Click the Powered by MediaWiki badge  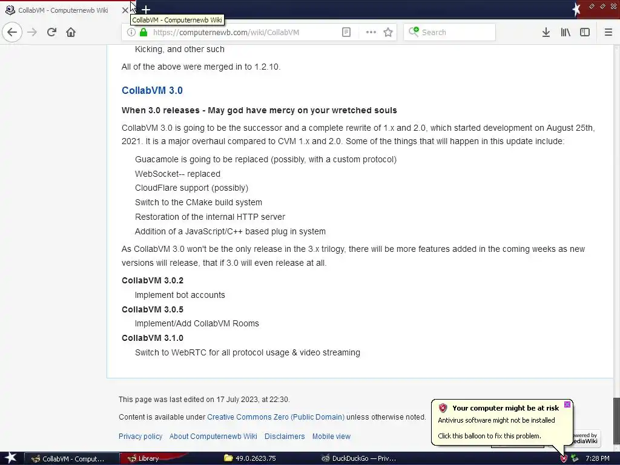[x=586, y=438]
